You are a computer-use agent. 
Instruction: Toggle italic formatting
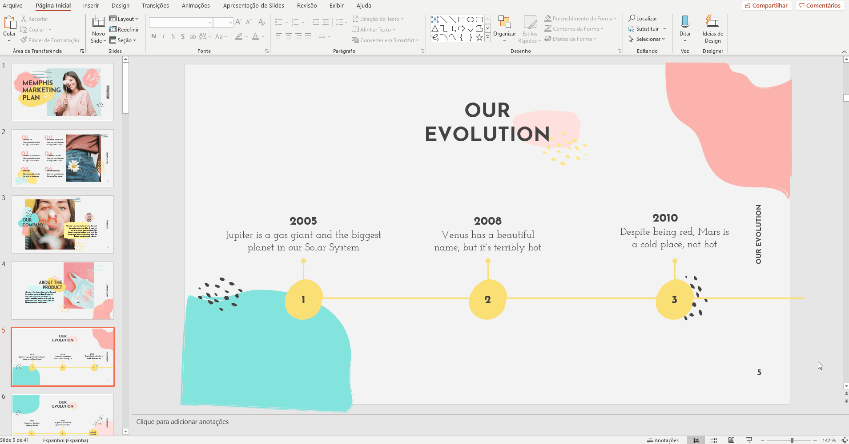(x=163, y=36)
